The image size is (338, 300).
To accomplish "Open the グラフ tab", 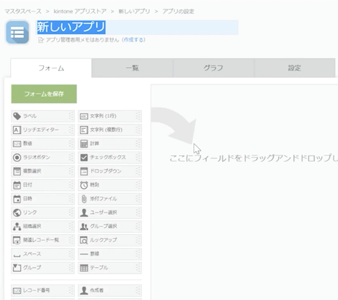I will tap(213, 68).
